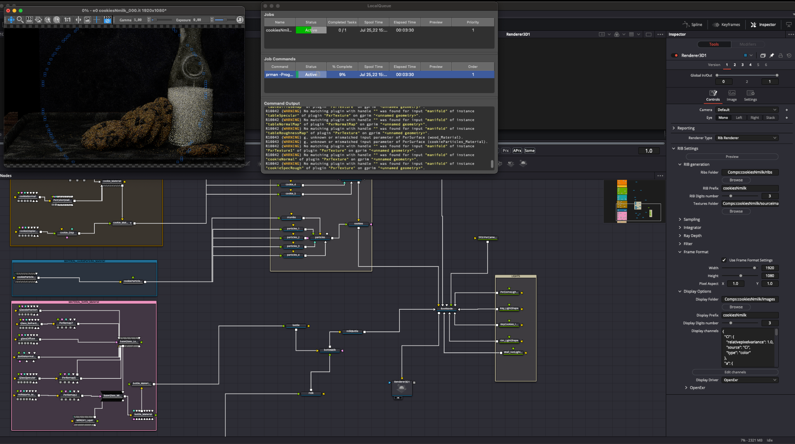The image size is (795, 444).
Task: Click the single viewer layout icon
Action: [649, 35]
